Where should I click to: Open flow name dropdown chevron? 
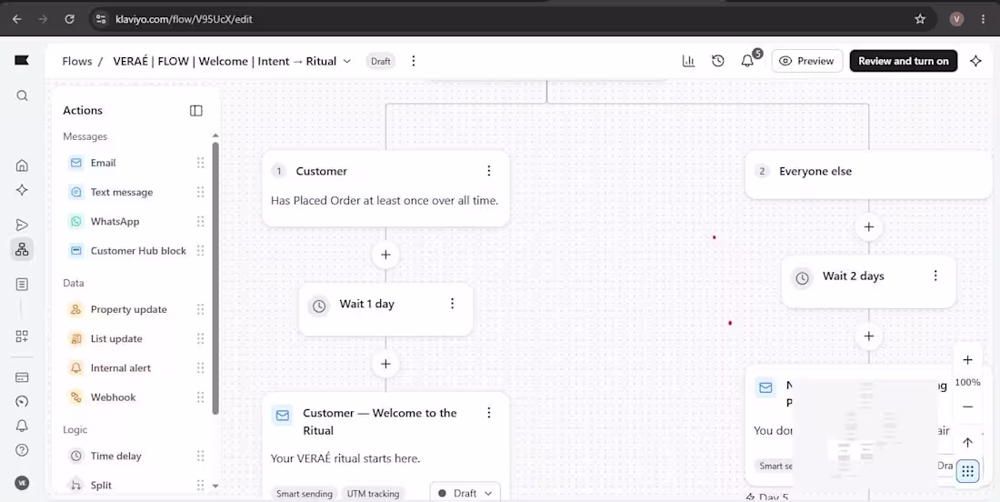pos(347,61)
